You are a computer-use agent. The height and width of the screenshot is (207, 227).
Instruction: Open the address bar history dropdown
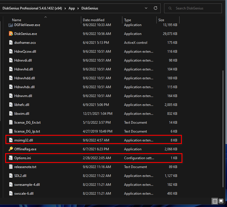[x=146, y=8]
